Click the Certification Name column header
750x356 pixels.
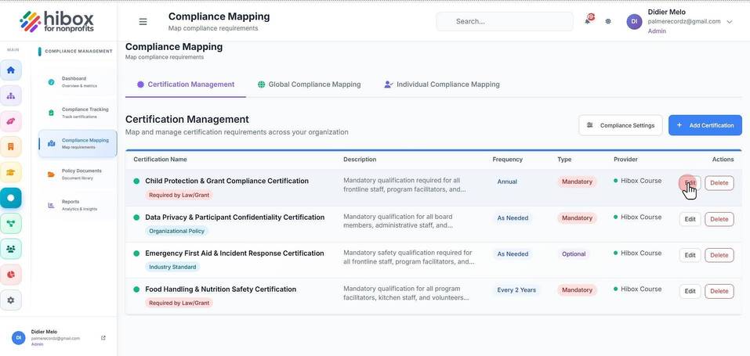point(160,160)
